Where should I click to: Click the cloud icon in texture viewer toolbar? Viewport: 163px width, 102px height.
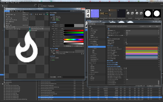tap(40, 14)
